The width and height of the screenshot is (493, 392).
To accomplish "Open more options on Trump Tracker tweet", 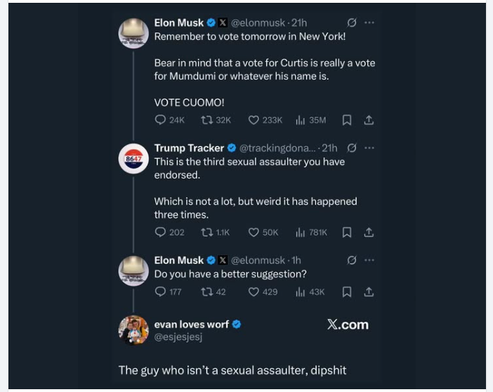I will [369, 148].
